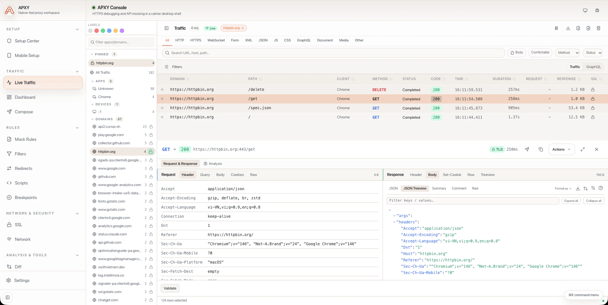Screen dimensions: 608x305
Task: Click the import file icon in Traffic header
Action: pos(578,28)
